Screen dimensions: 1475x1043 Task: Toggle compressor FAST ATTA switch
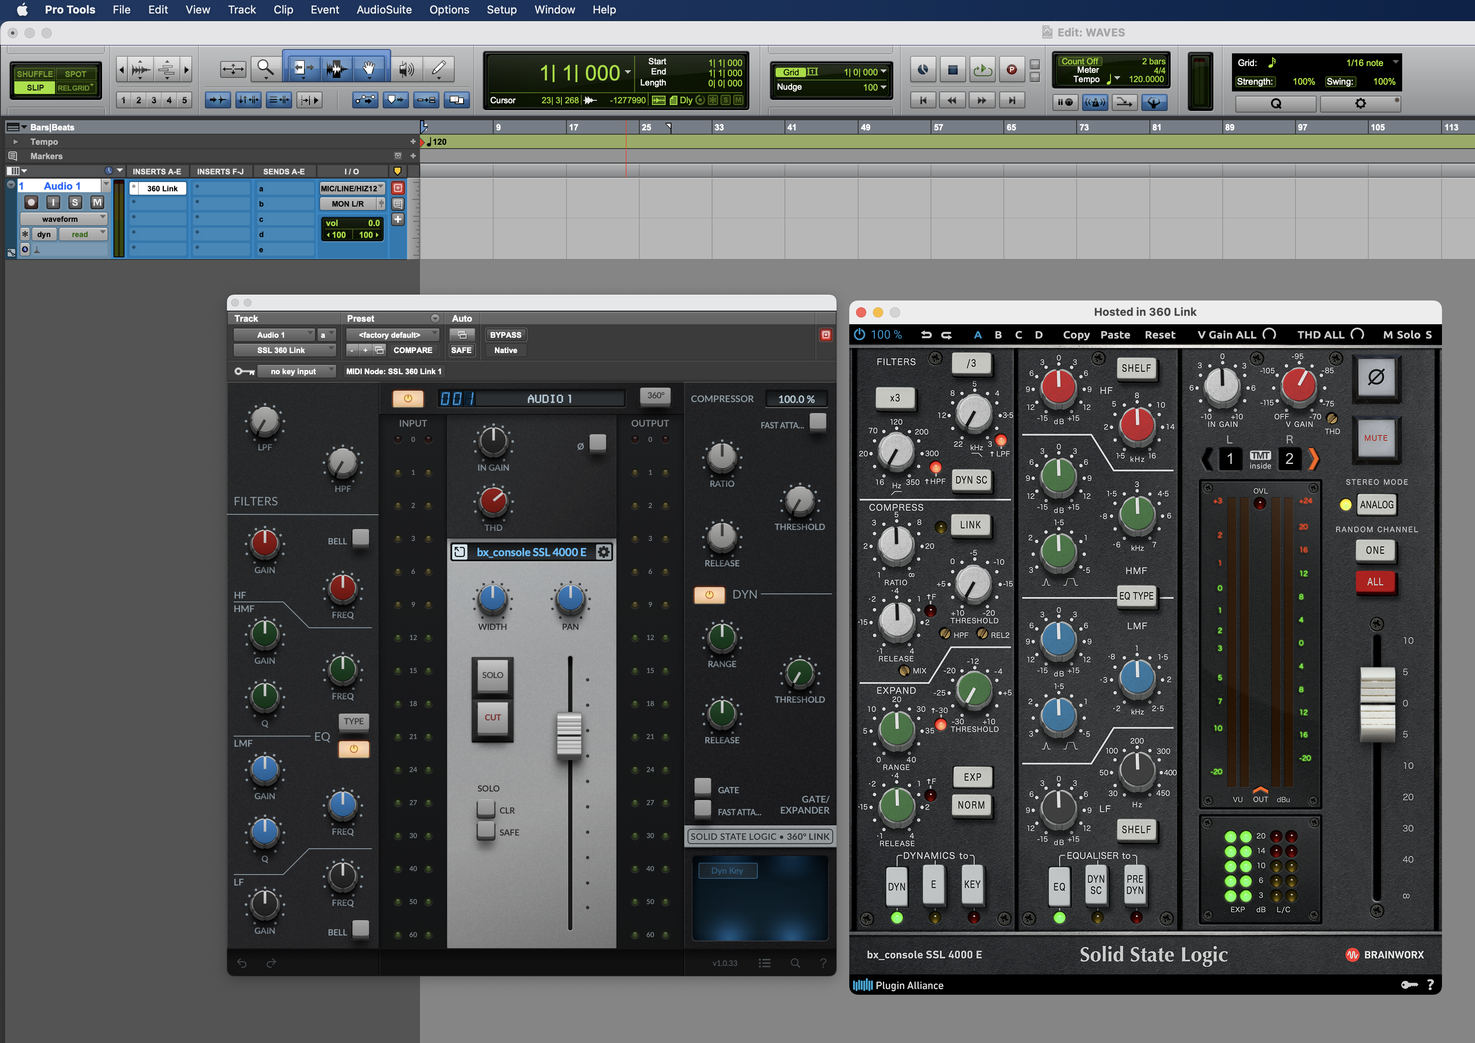(x=818, y=422)
